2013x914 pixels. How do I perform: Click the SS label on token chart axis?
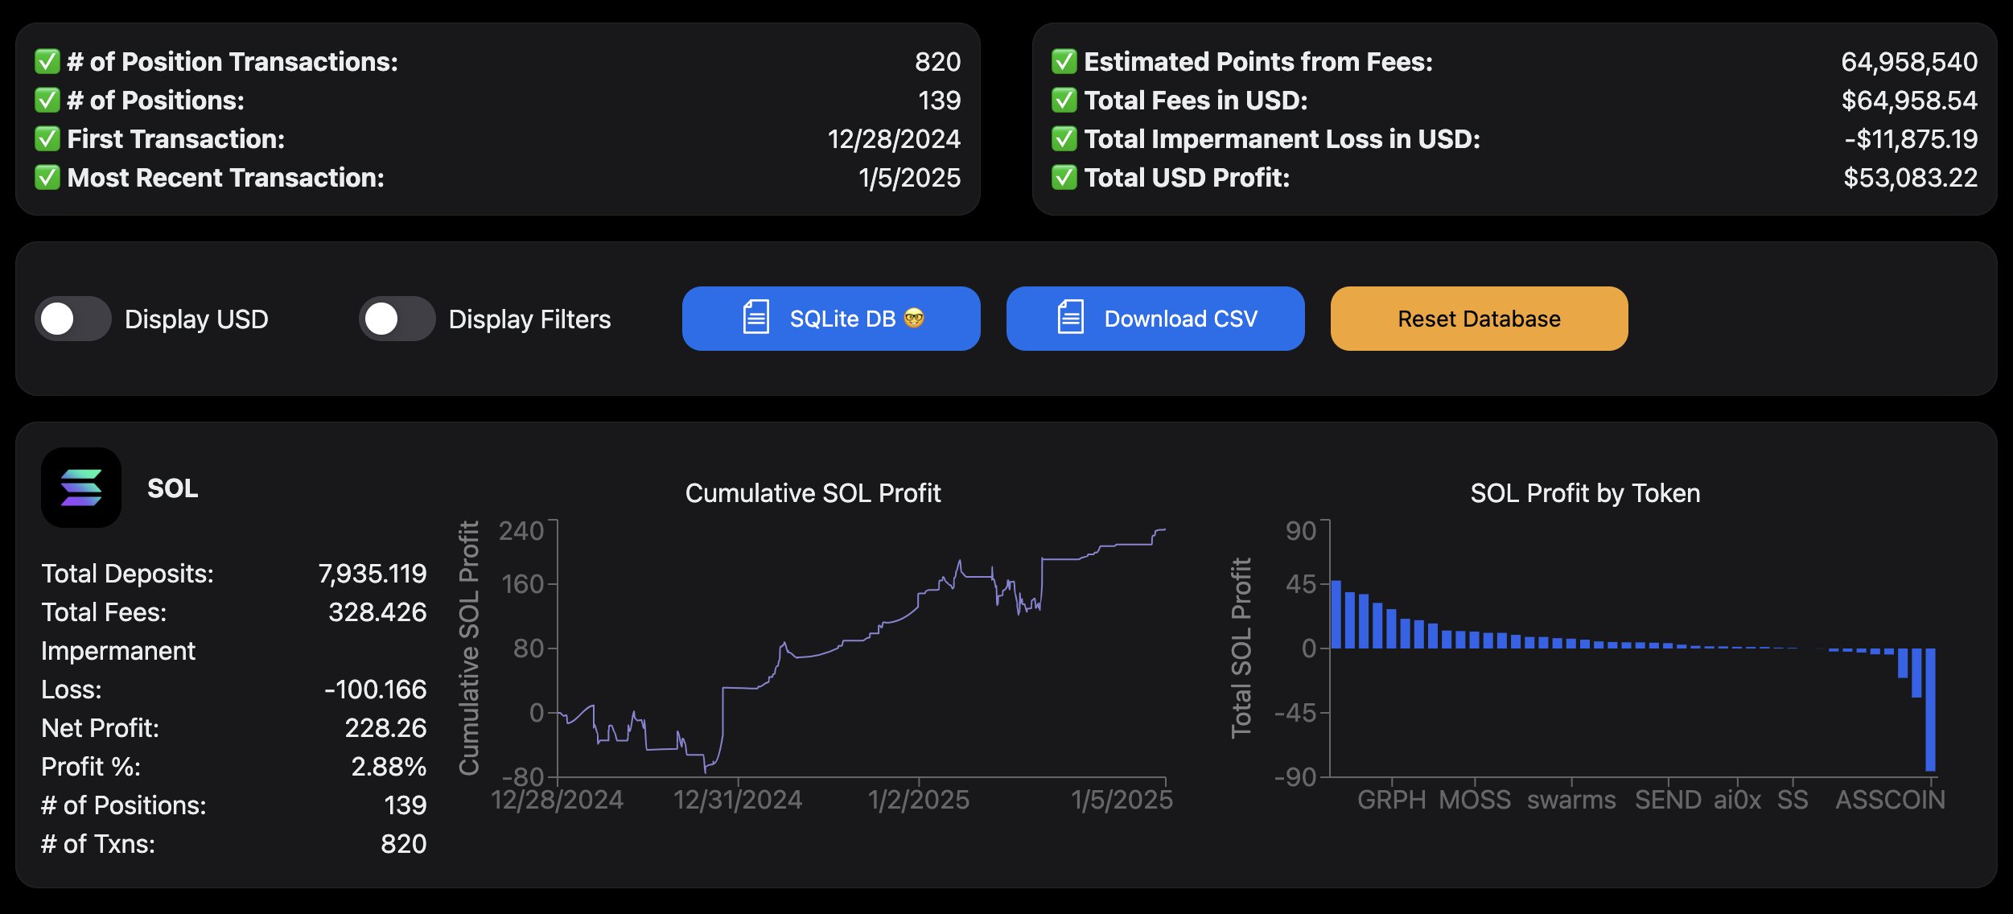pyautogui.click(x=1793, y=800)
